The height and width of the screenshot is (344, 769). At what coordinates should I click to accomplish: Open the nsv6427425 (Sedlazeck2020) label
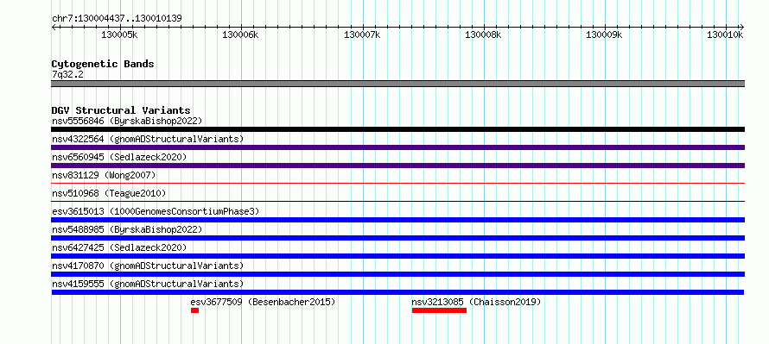coord(119,247)
